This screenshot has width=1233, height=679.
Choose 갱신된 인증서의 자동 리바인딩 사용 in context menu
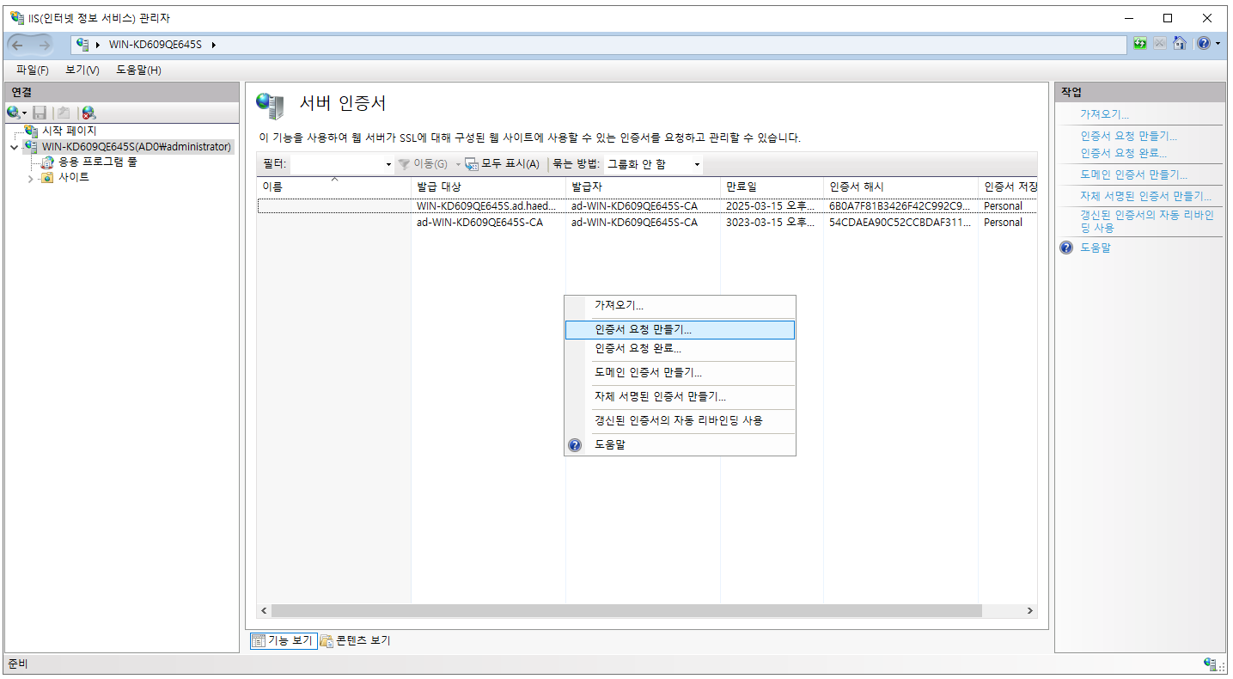point(680,421)
